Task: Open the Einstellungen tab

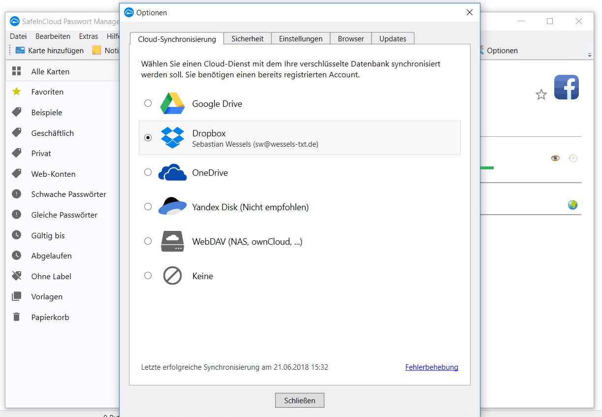Action: coord(301,38)
